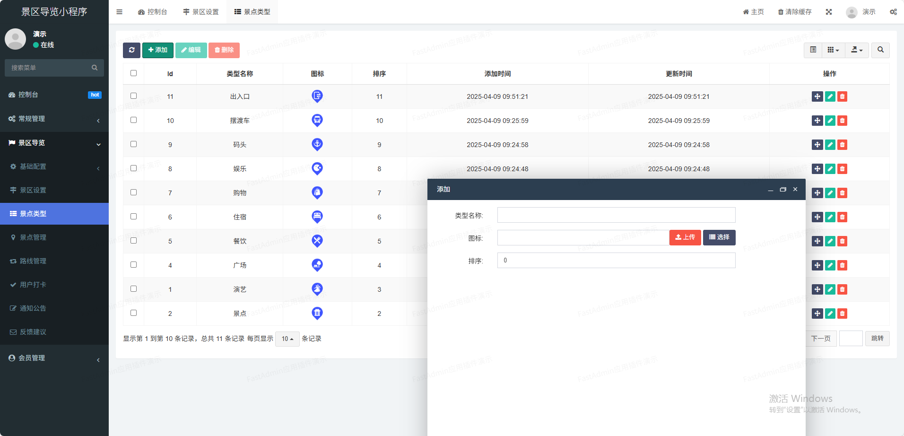Tick the checkbox for 餐饮 row
Screen dimensions: 904x436
click(x=133, y=241)
